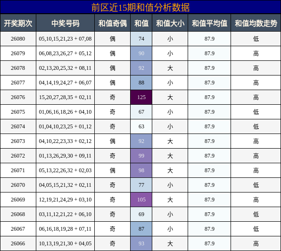281x251 pixels.
Task: Select draw period 26080
Action: coord(18,39)
